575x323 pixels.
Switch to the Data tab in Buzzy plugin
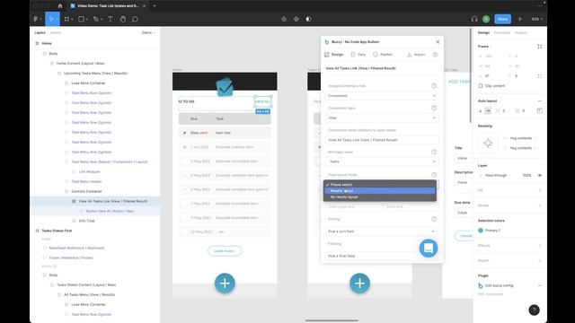coord(358,55)
